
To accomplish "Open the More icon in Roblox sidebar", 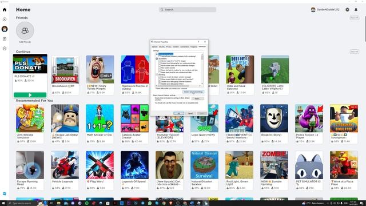I will 5,49.
